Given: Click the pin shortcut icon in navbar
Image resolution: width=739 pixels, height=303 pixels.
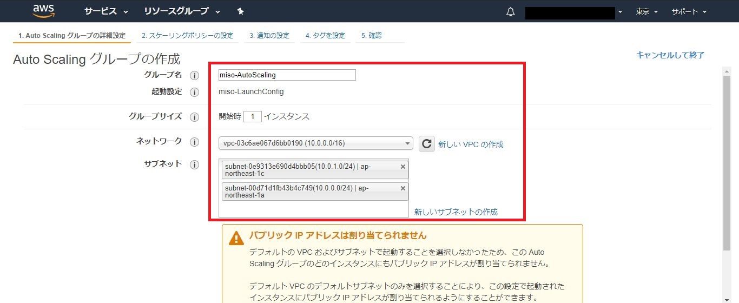Looking at the screenshot, I should tap(241, 11).
